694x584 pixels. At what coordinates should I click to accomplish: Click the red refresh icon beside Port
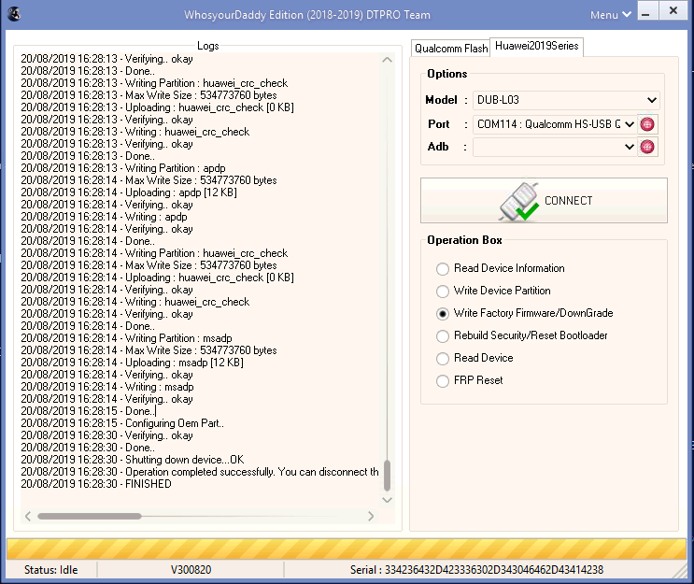(x=647, y=124)
